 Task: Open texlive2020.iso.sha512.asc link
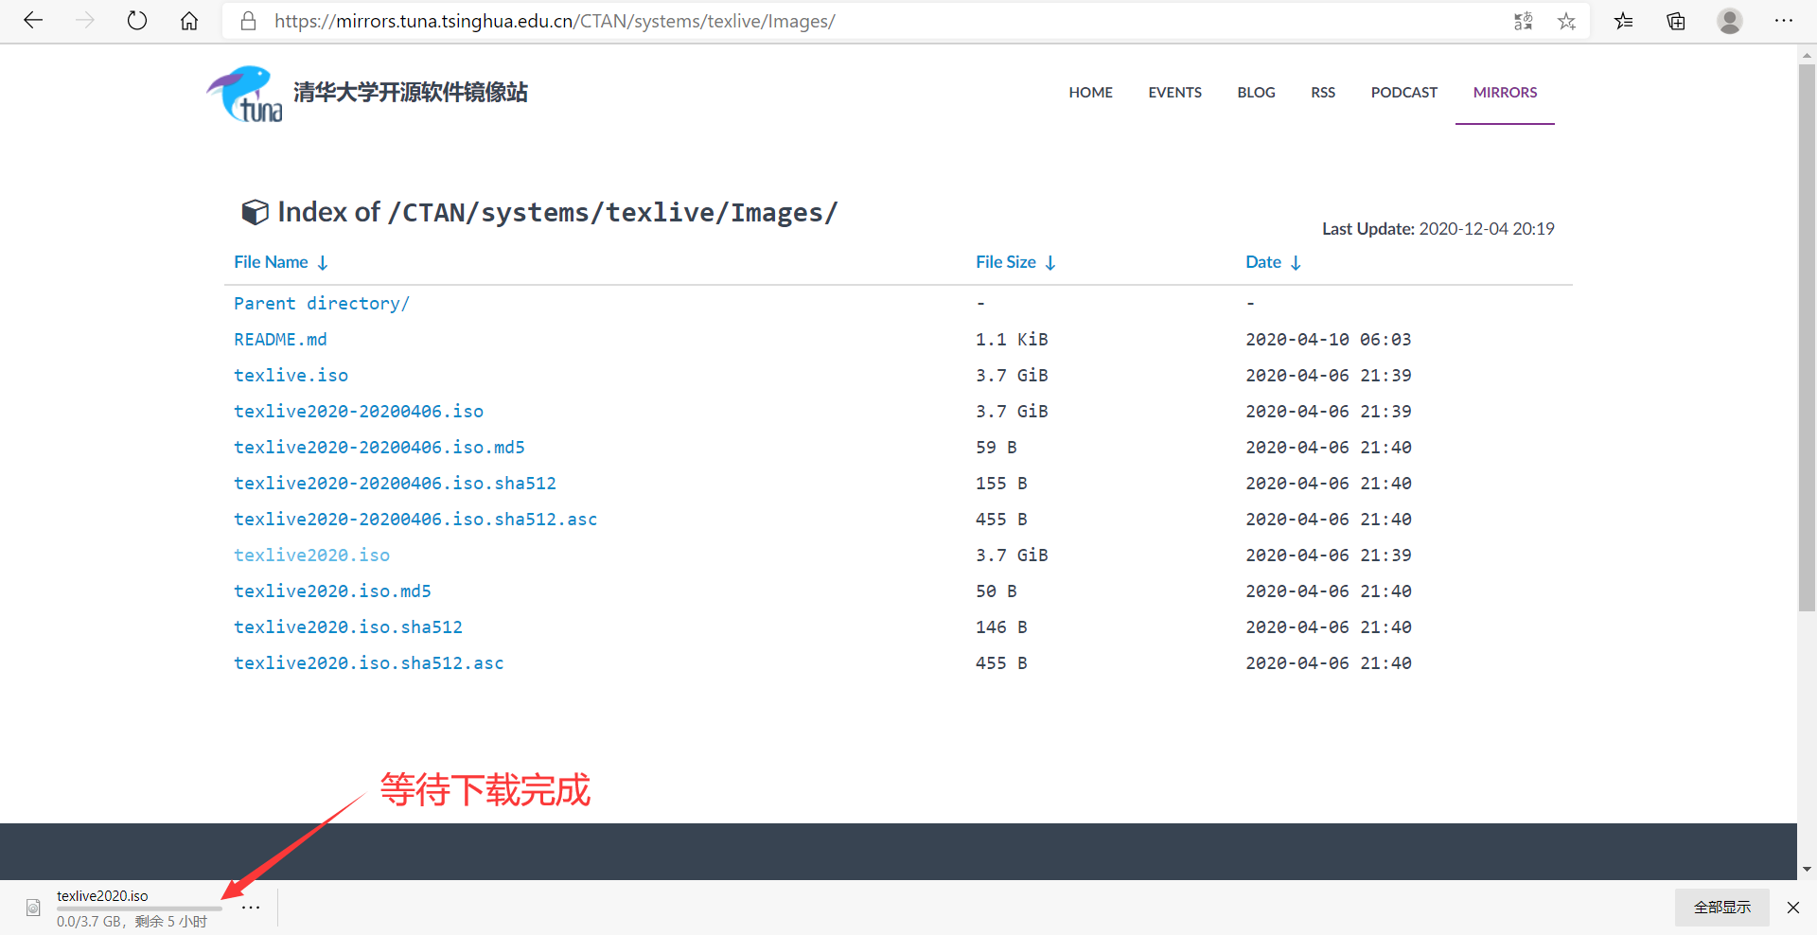(369, 663)
